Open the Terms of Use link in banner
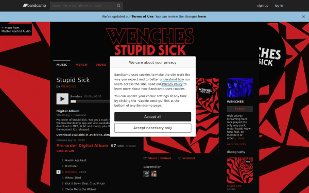Image resolution: width=309 pixels, height=193 pixels. [142, 16]
